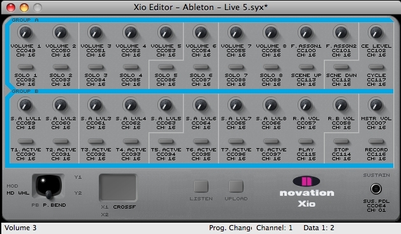
Task: Click the pitch bend joystick
Action: point(48,187)
